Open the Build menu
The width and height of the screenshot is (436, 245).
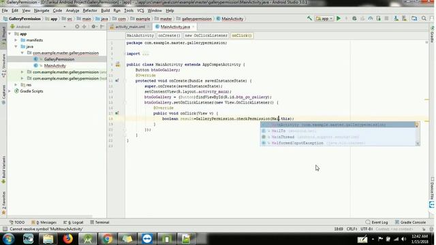click(105, 11)
